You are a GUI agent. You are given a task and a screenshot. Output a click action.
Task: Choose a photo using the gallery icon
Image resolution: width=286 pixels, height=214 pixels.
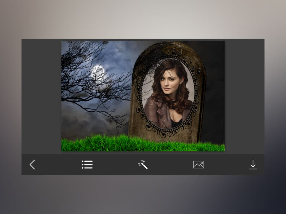[199, 165]
